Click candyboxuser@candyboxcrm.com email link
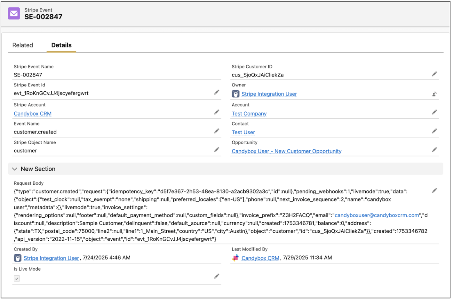The image size is (453, 300). [x=377, y=215]
